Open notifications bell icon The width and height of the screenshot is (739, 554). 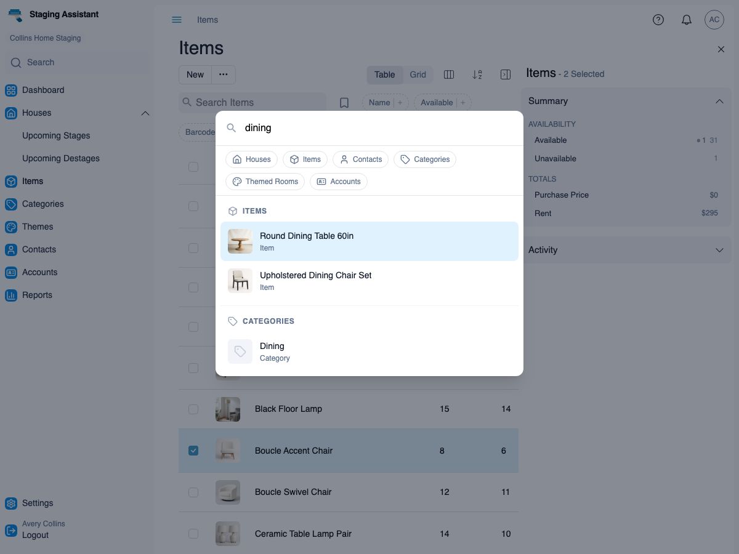pyautogui.click(x=687, y=20)
